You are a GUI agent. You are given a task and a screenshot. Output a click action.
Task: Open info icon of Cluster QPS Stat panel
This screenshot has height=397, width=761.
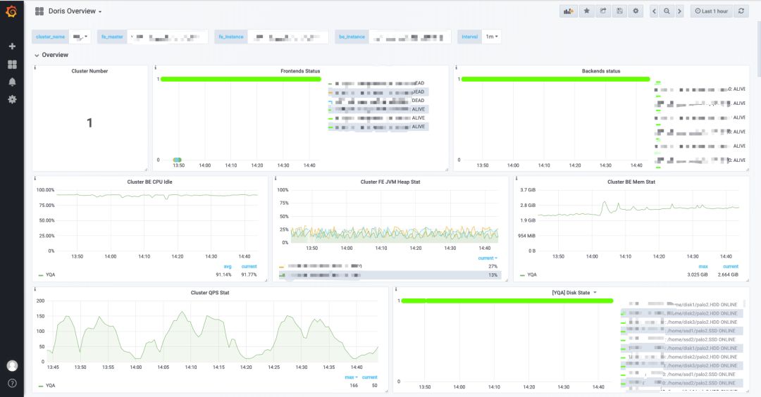point(35,289)
